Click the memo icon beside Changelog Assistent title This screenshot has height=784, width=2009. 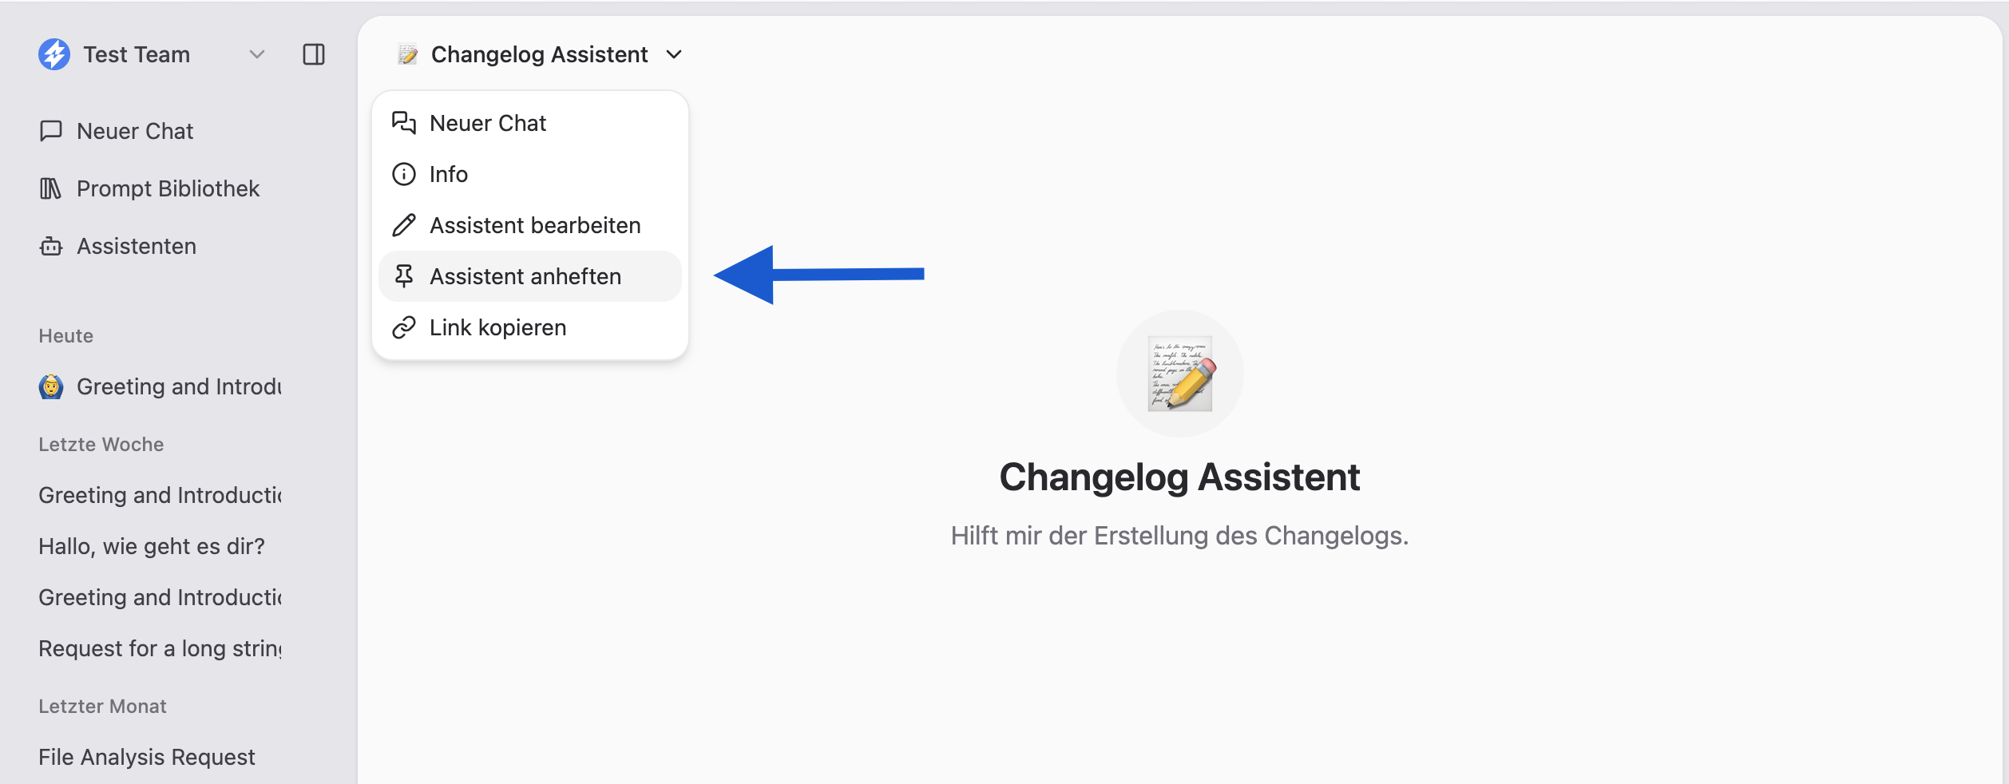coord(408,54)
